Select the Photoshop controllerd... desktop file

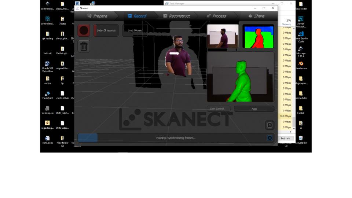pos(48,21)
